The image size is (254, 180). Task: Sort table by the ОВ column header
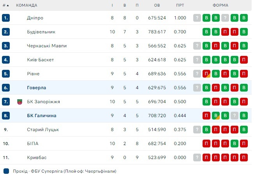click(x=157, y=5)
